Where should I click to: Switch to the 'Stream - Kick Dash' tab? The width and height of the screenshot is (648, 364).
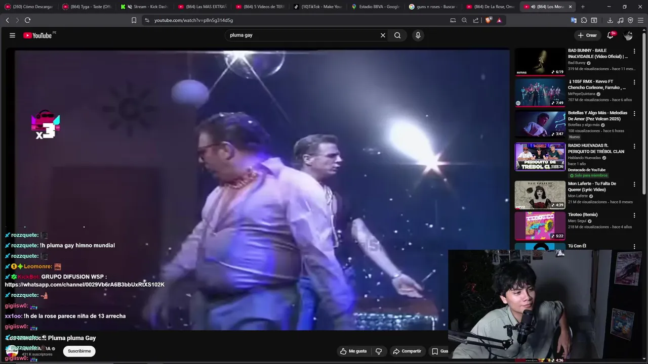coord(144,7)
